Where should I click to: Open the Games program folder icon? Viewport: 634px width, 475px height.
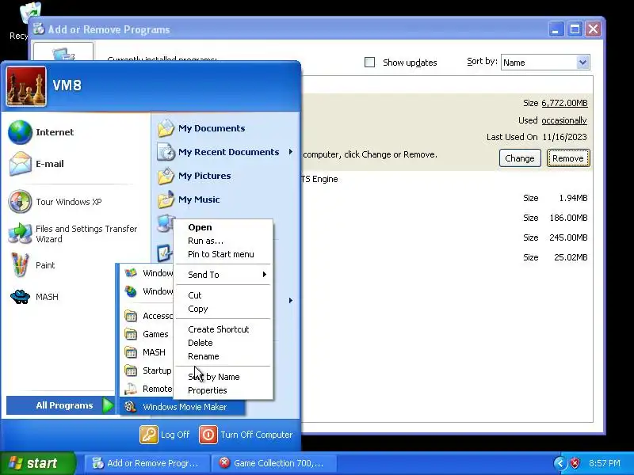(130, 334)
